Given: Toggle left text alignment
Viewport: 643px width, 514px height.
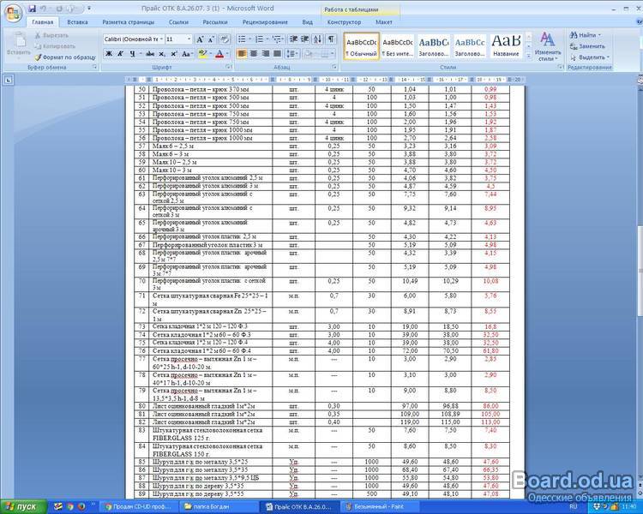Looking at the screenshot, I should pyautogui.click(x=242, y=54).
